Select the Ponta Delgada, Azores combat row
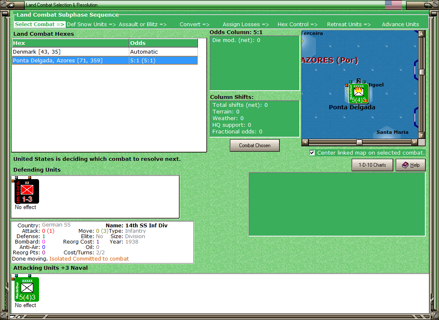This screenshot has height=320, width=439. (x=105, y=61)
